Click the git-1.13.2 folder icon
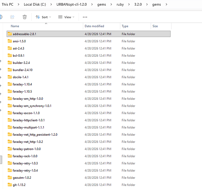This screenshot has height=189, width=202. (x=10, y=185)
